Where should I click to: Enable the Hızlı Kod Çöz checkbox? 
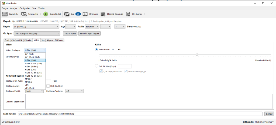tap(48, 86)
